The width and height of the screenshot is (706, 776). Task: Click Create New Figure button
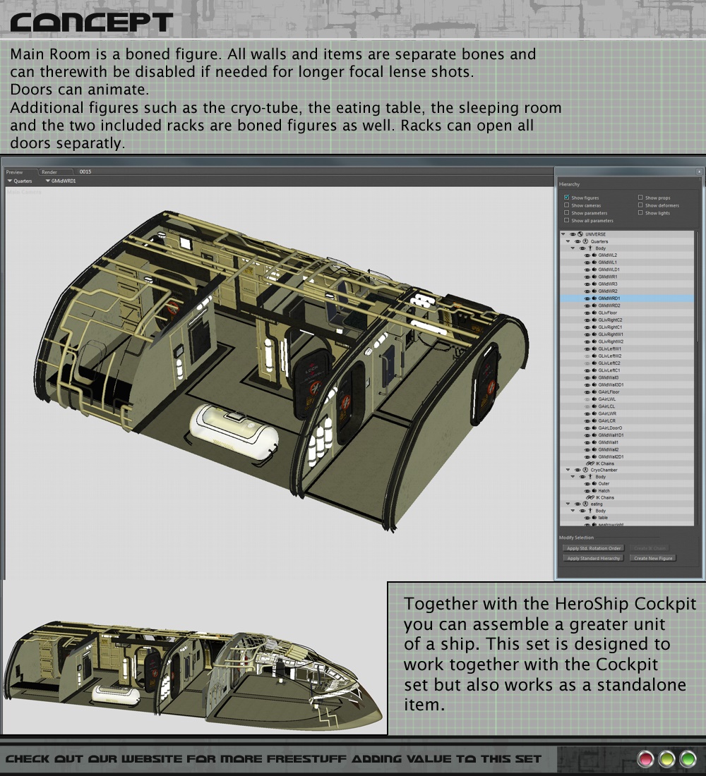pos(653,558)
